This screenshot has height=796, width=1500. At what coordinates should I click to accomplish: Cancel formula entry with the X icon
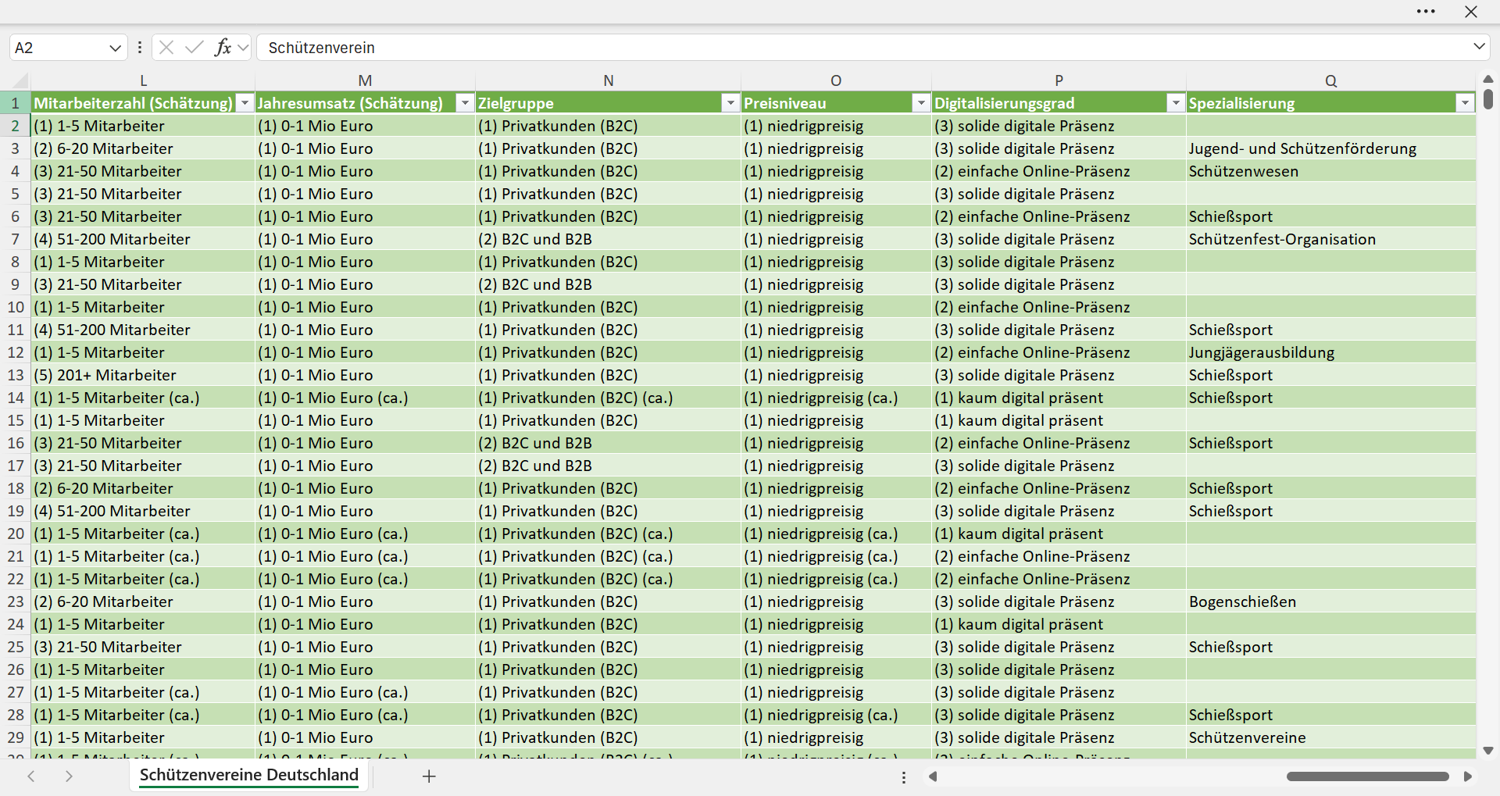(166, 48)
